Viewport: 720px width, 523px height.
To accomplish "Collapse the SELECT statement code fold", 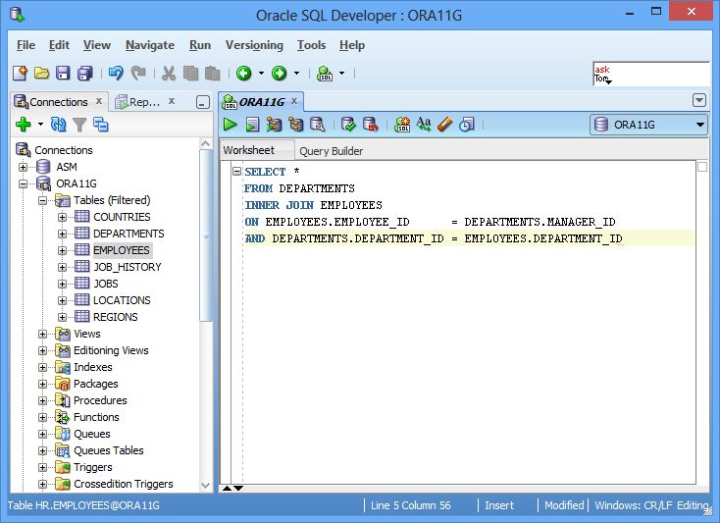I will (x=237, y=172).
